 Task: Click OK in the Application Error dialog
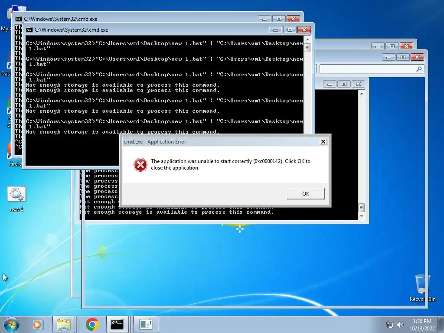coord(306,194)
